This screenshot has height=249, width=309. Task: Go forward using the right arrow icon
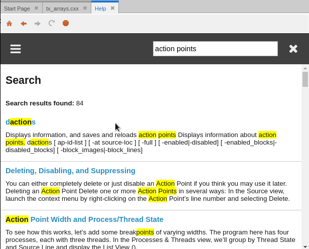37,23
